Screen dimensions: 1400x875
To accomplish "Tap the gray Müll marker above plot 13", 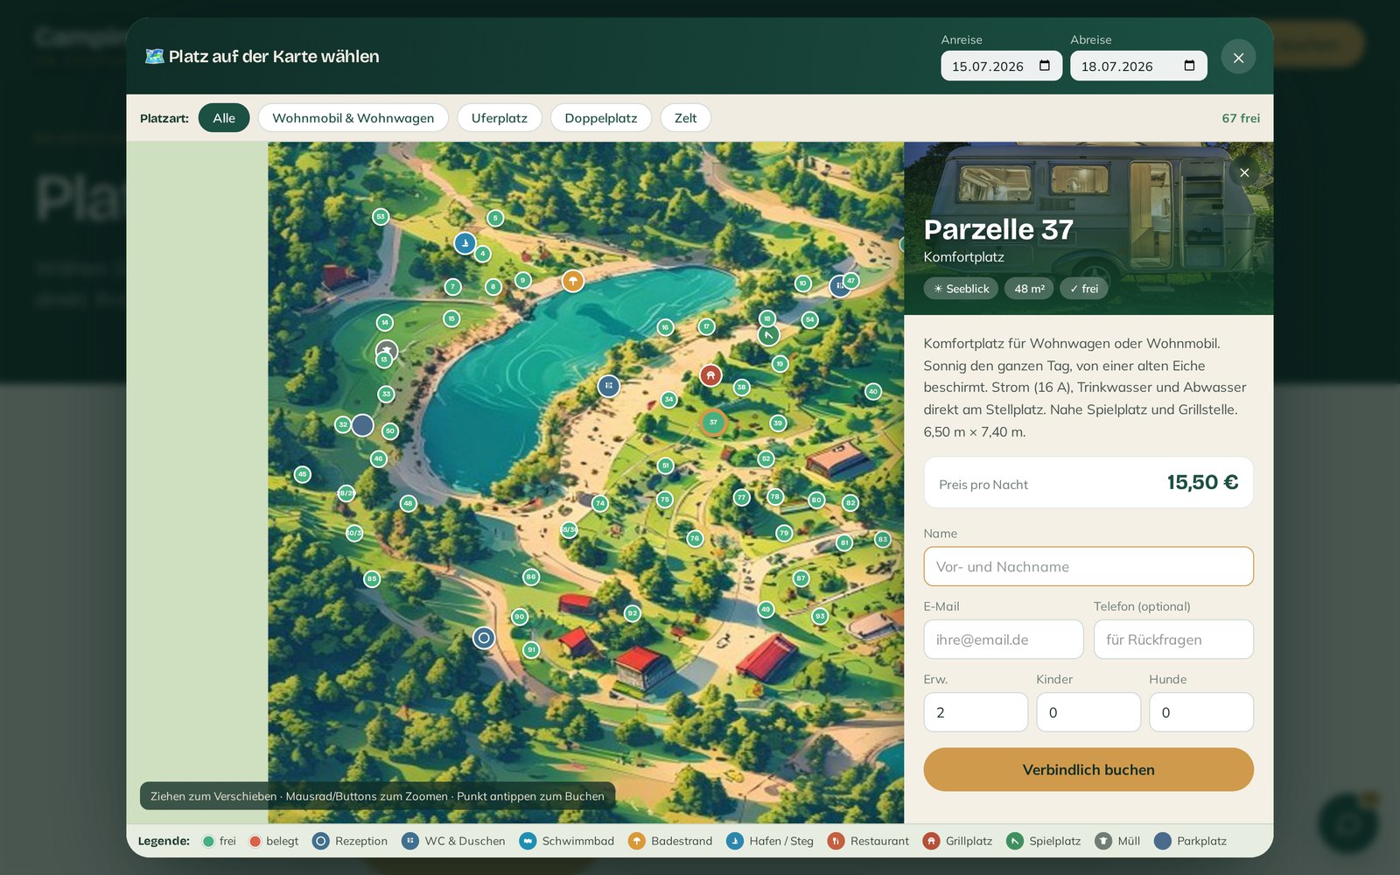I will click(387, 350).
